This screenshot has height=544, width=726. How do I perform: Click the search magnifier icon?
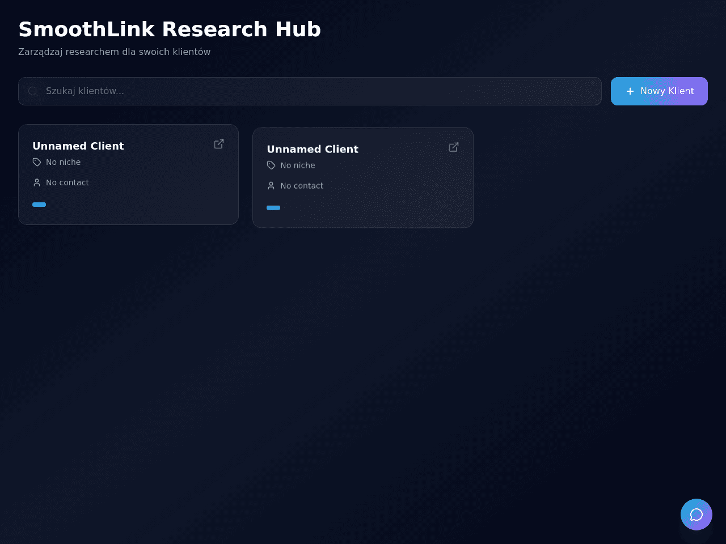click(x=32, y=91)
